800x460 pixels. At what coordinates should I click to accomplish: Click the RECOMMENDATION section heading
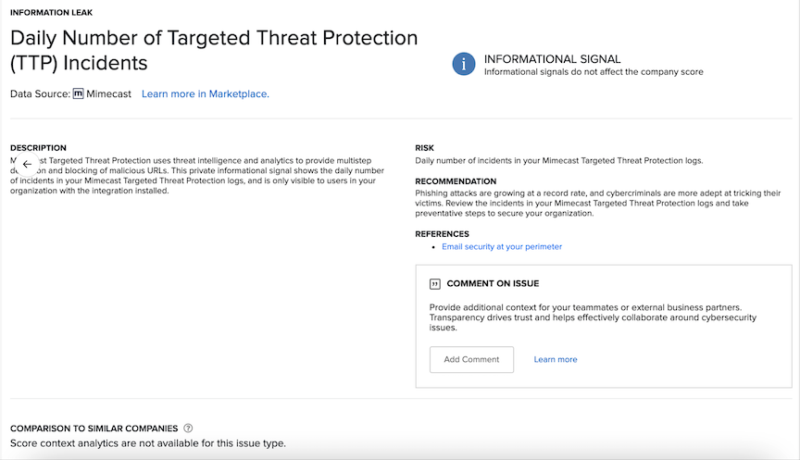click(456, 181)
